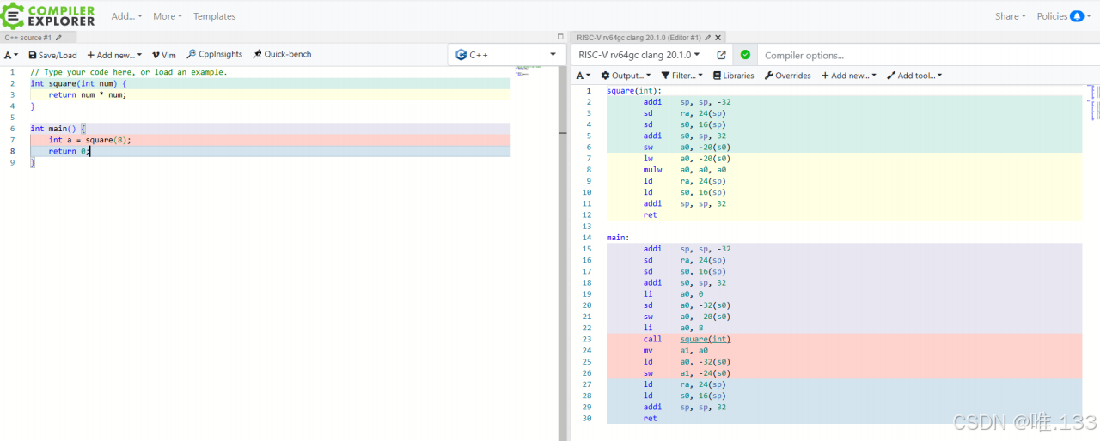This screenshot has height=441, width=1100.
Task: Click the 'mv a1, a0' instruction
Action: (x=675, y=350)
